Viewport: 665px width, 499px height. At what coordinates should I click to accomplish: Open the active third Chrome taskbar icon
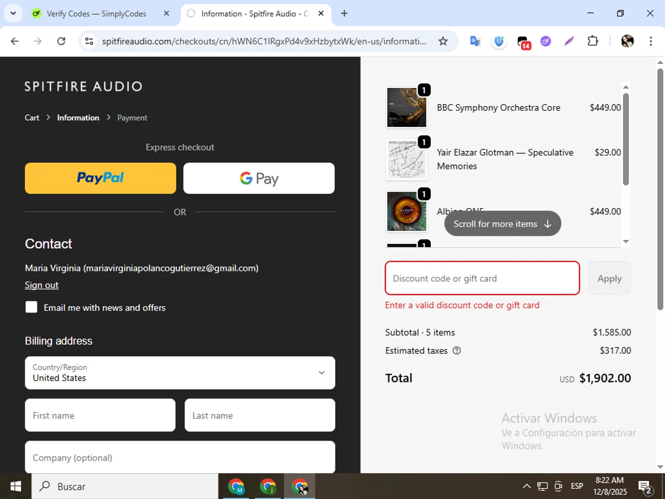click(300, 487)
